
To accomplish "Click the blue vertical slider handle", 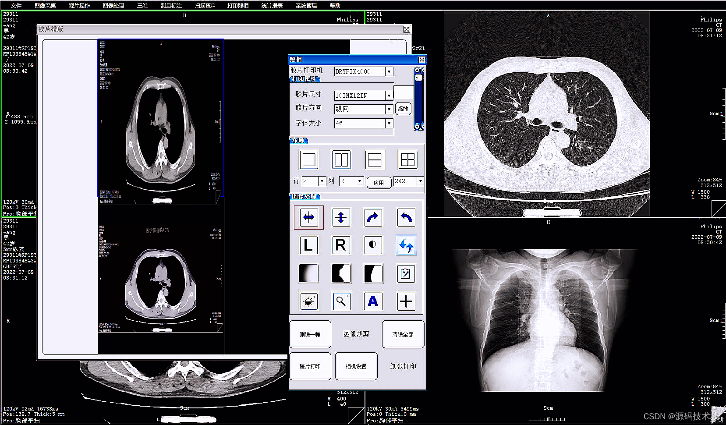I will point(418,78).
